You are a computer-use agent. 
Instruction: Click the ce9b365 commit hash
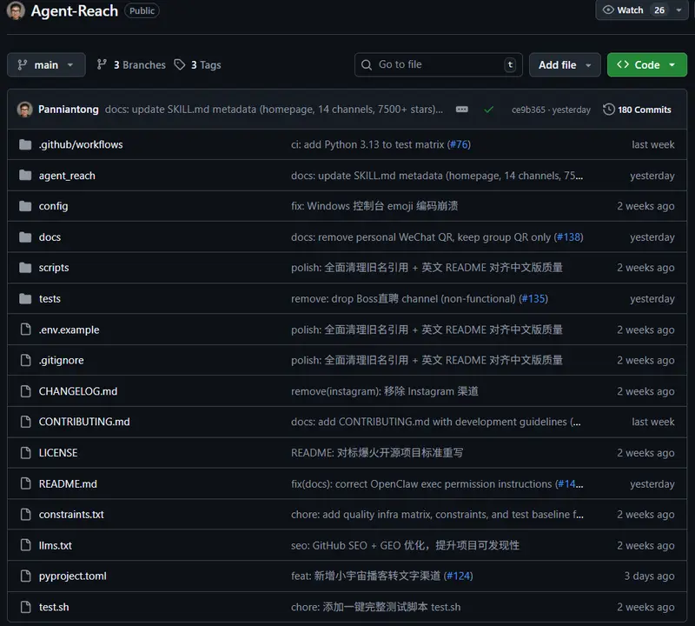(x=528, y=110)
